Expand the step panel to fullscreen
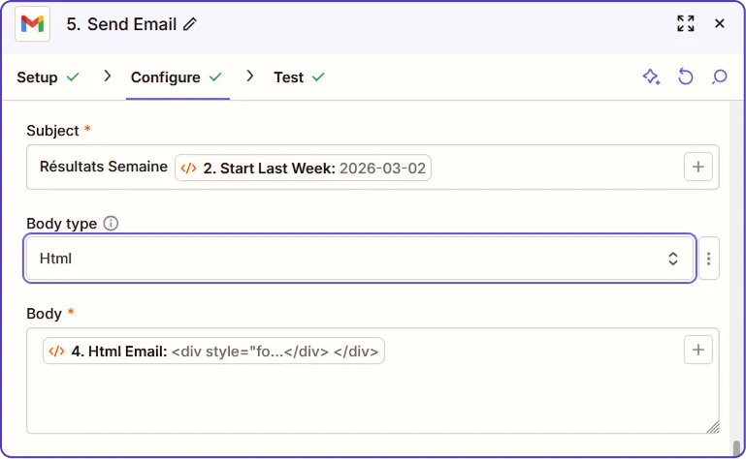This screenshot has height=459, width=746. click(x=686, y=23)
